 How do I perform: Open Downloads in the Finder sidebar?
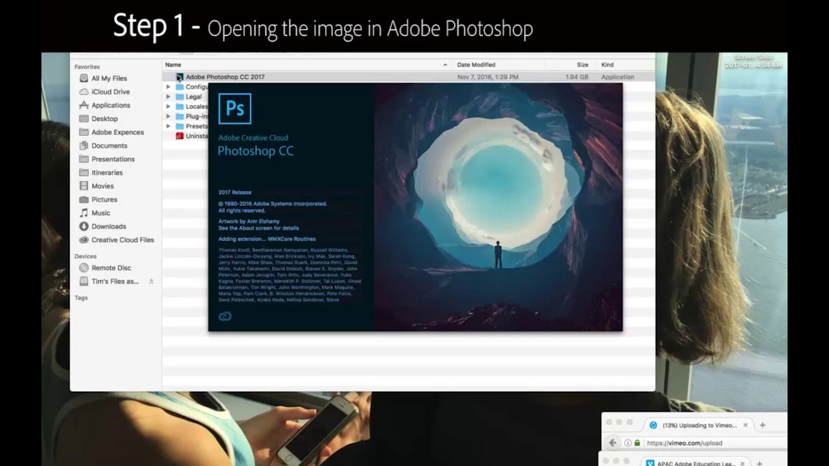(x=108, y=227)
